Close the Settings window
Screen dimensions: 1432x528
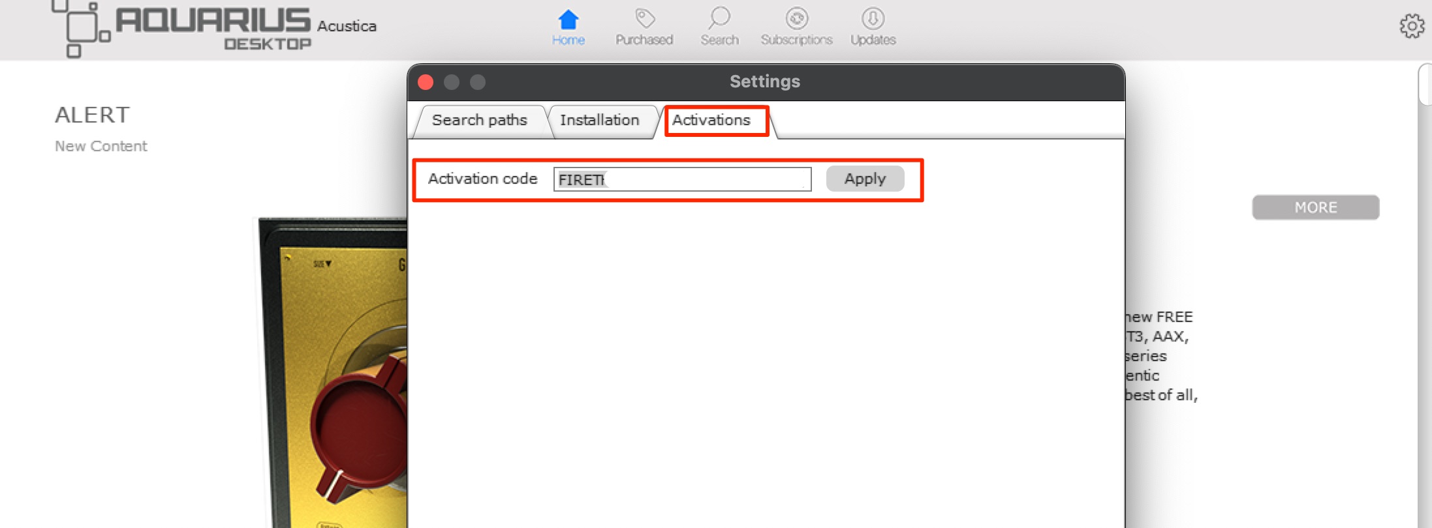426,82
